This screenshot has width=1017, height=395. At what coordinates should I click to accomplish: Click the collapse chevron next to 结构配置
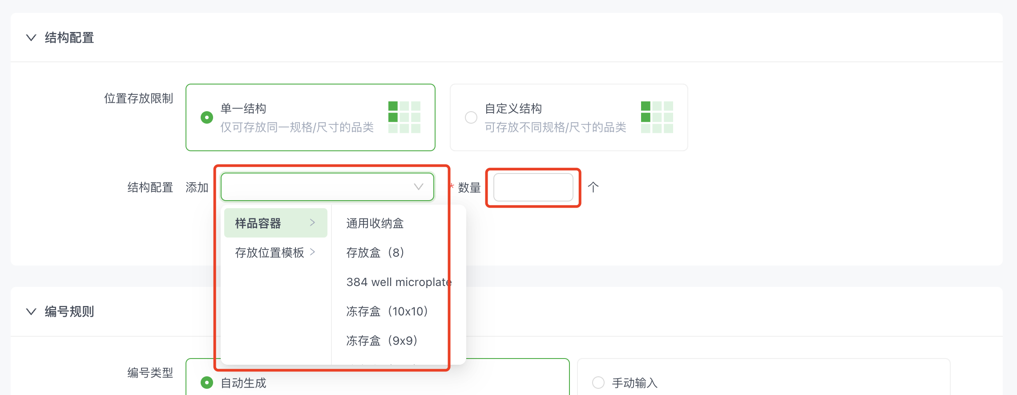pyautogui.click(x=30, y=38)
